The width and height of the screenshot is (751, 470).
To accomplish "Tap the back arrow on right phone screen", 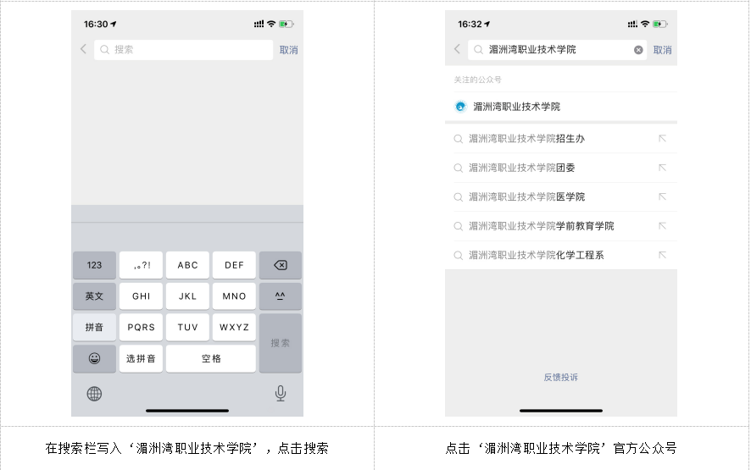I will [x=457, y=49].
